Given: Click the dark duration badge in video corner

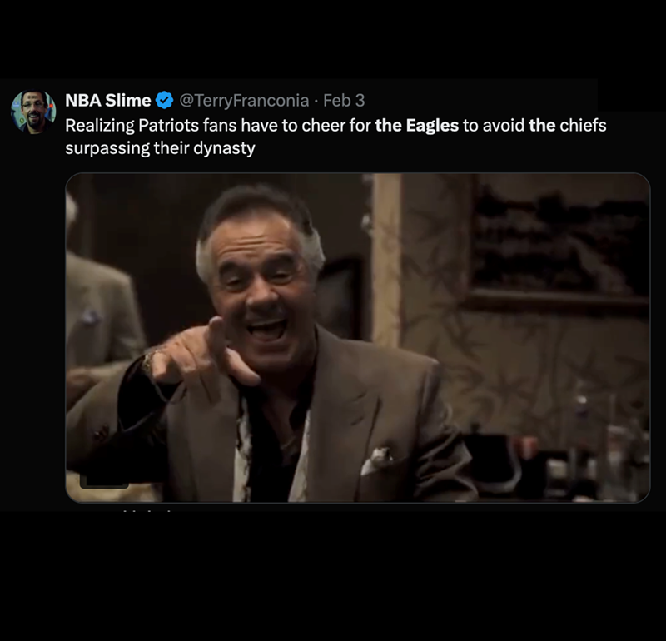Looking at the screenshot, I should [104, 480].
